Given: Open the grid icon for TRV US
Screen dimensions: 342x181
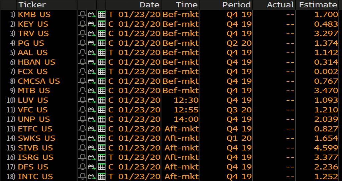Looking at the screenshot, I should click(101, 34).
